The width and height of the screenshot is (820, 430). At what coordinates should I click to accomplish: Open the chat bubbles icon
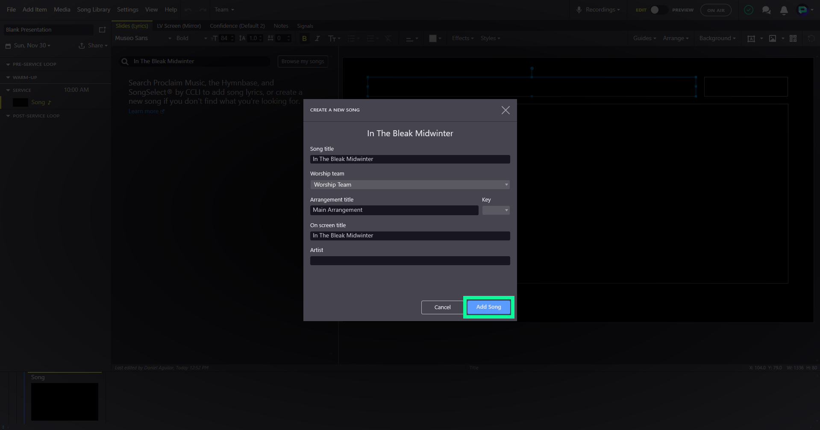tap(766, 10)
